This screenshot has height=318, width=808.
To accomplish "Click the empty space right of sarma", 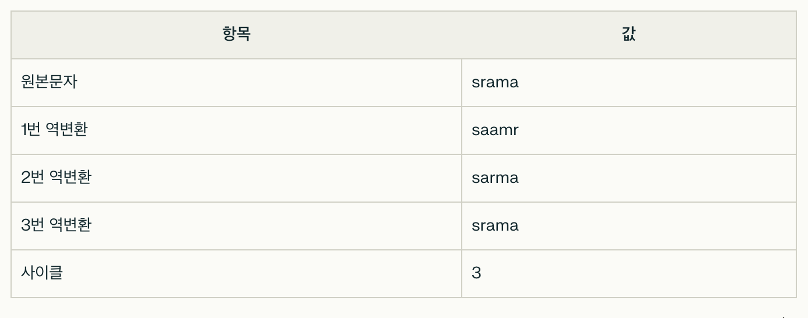I will coord(657,178).
